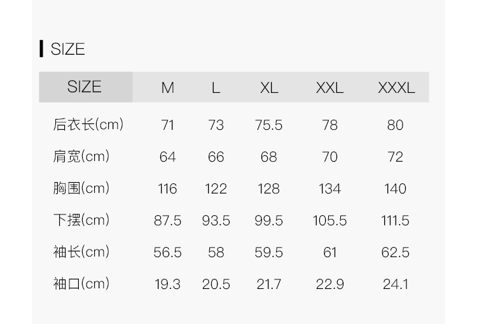The height and width of the screenshot is (324, 477).
Task: Click the 后衣长(cm) row label
Action: (88, 124)
